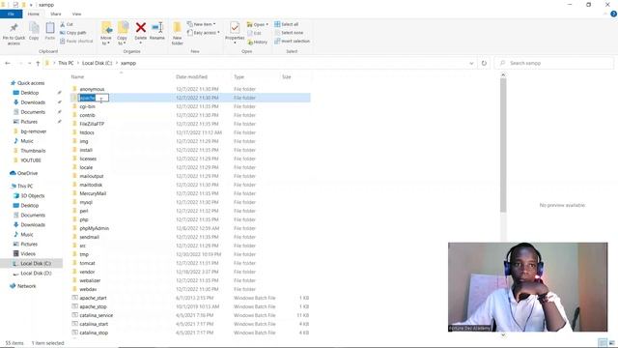Click Invert selection in ribbon

292,41
